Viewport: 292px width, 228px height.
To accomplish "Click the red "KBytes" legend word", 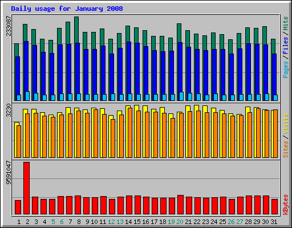I will tap(286, 205).
